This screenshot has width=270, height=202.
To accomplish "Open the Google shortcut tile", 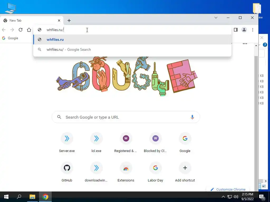I will tap(185, 143).
